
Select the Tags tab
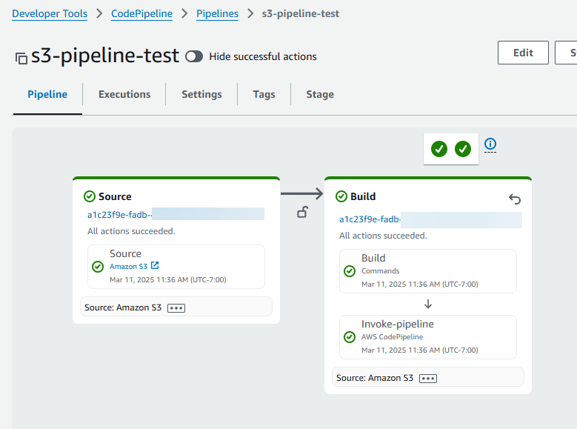[x=264, y=94]
